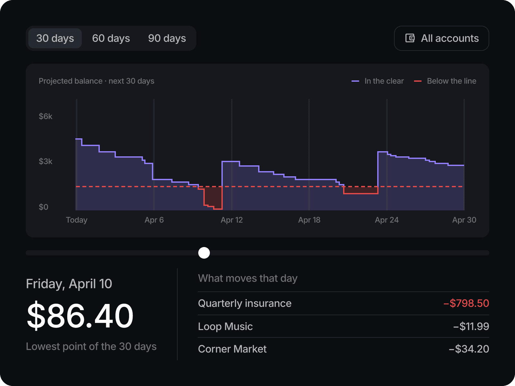515x386 pixels.
Task: Open the Quarterly insurance transaction
Action: point(343,303)
